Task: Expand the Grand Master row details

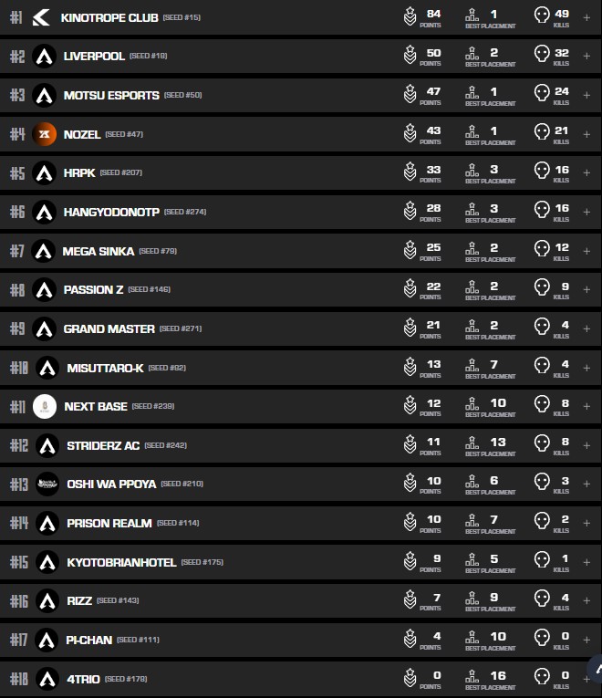Action: tap(586, 328)
